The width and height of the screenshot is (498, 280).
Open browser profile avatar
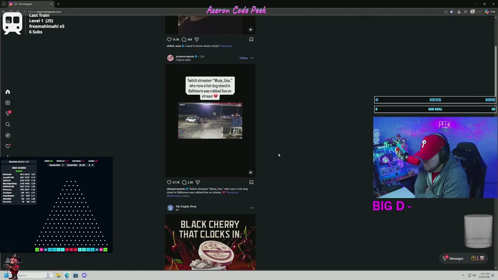coord(473,12)
